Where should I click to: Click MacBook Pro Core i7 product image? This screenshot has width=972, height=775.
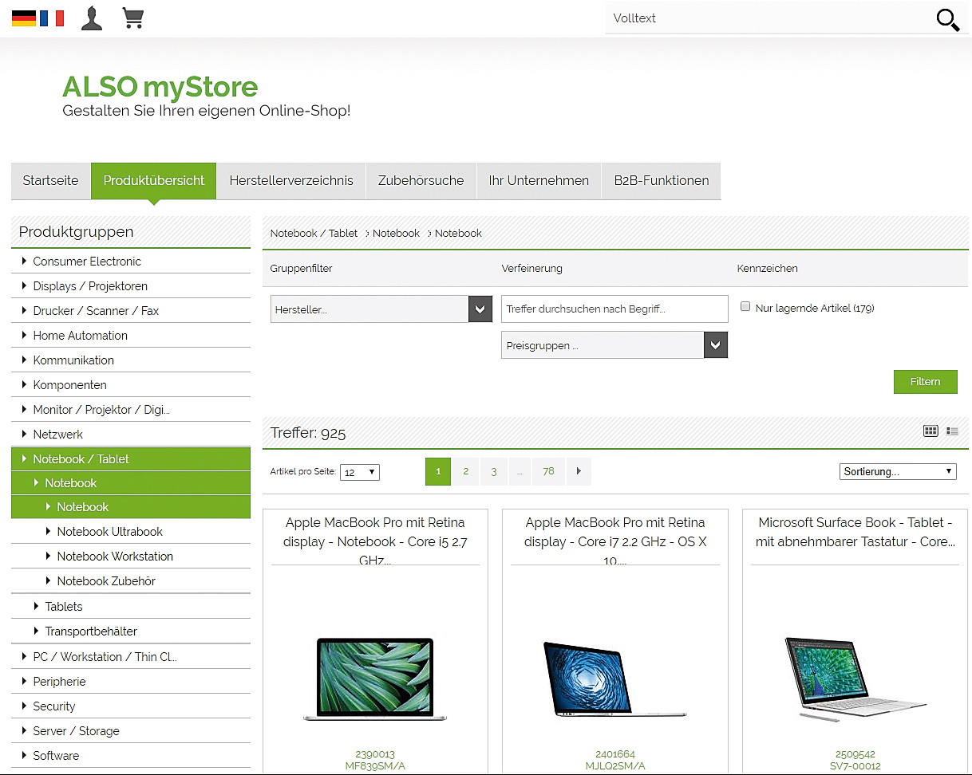[615, 678]
